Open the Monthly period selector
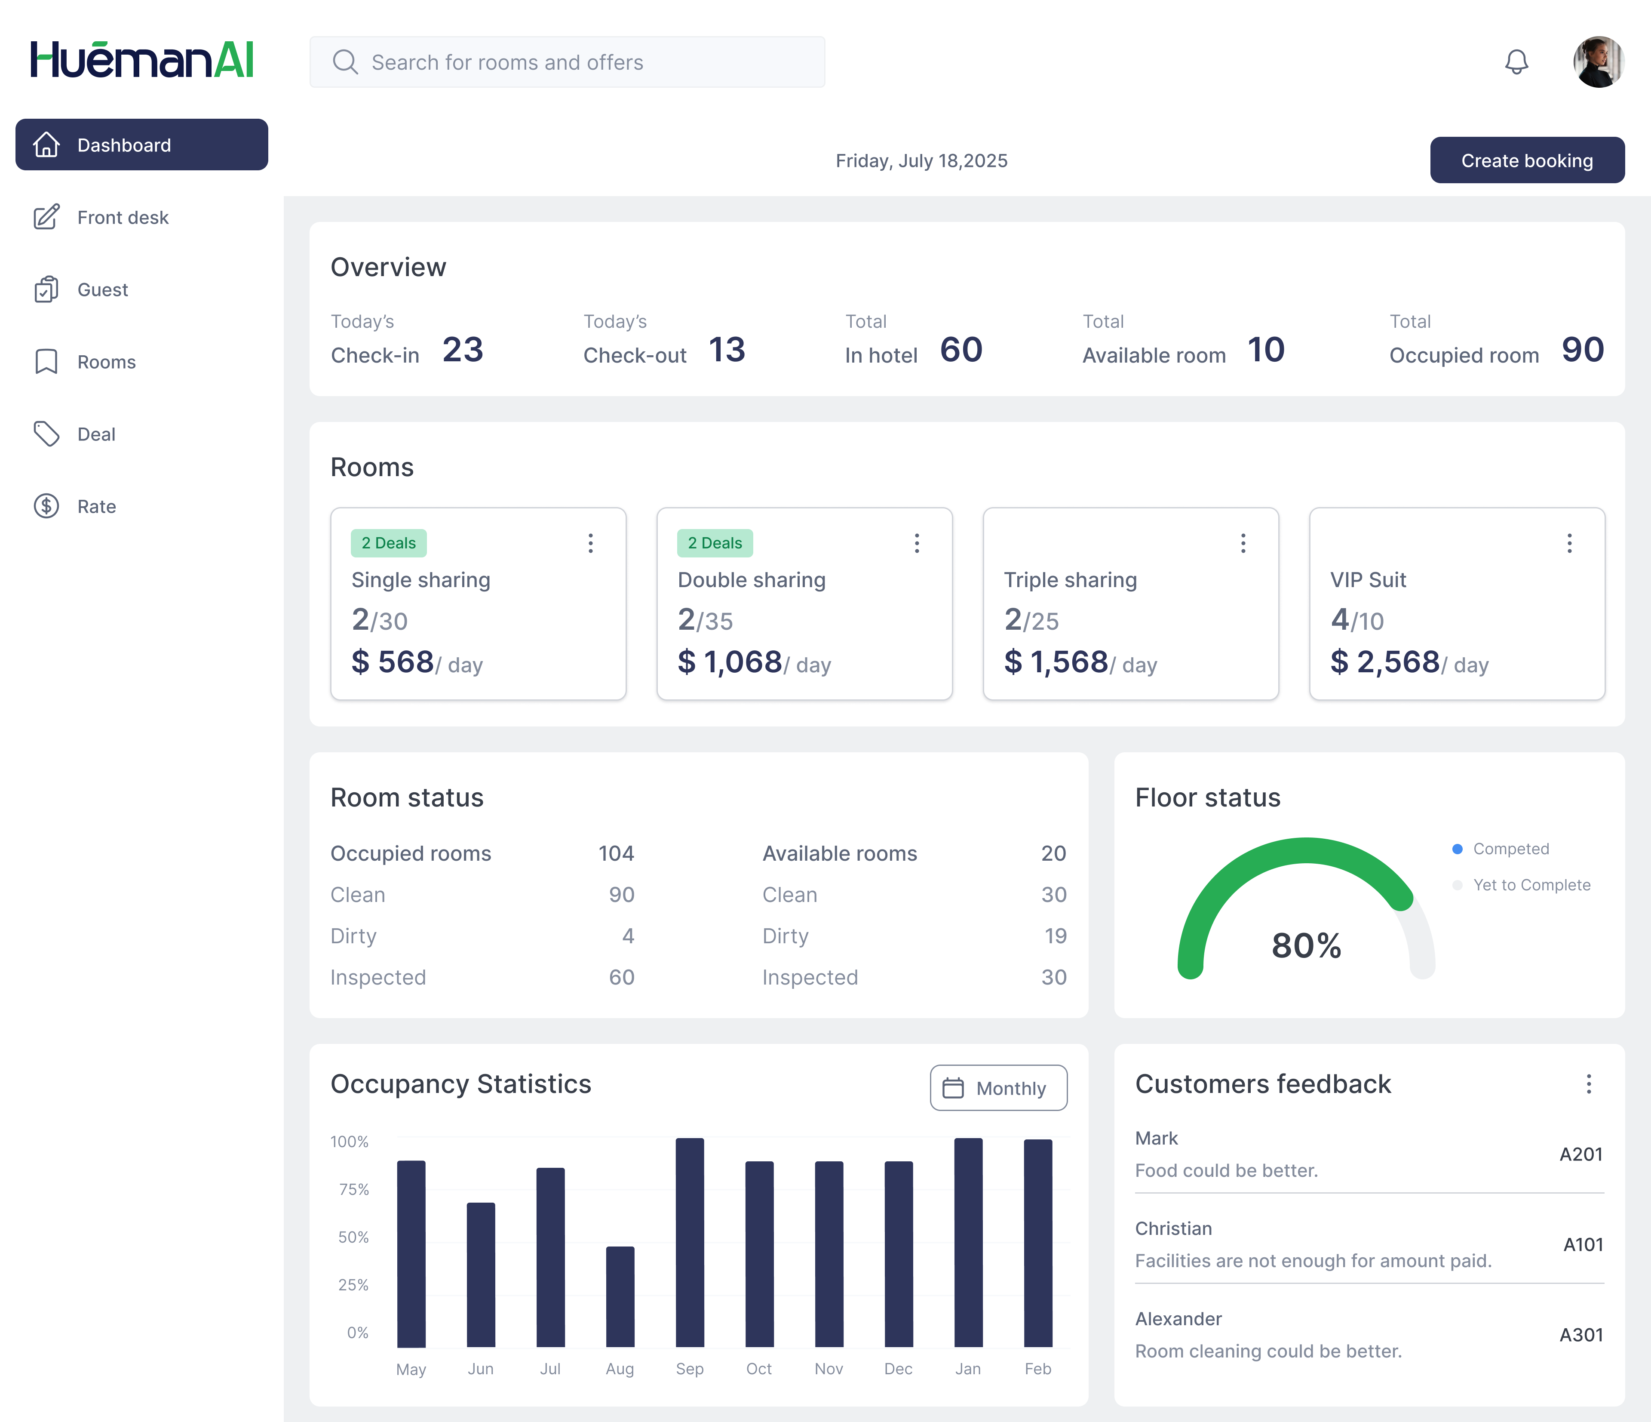The height and width of the screenshot is (1422, 1651). [997, 1088]
